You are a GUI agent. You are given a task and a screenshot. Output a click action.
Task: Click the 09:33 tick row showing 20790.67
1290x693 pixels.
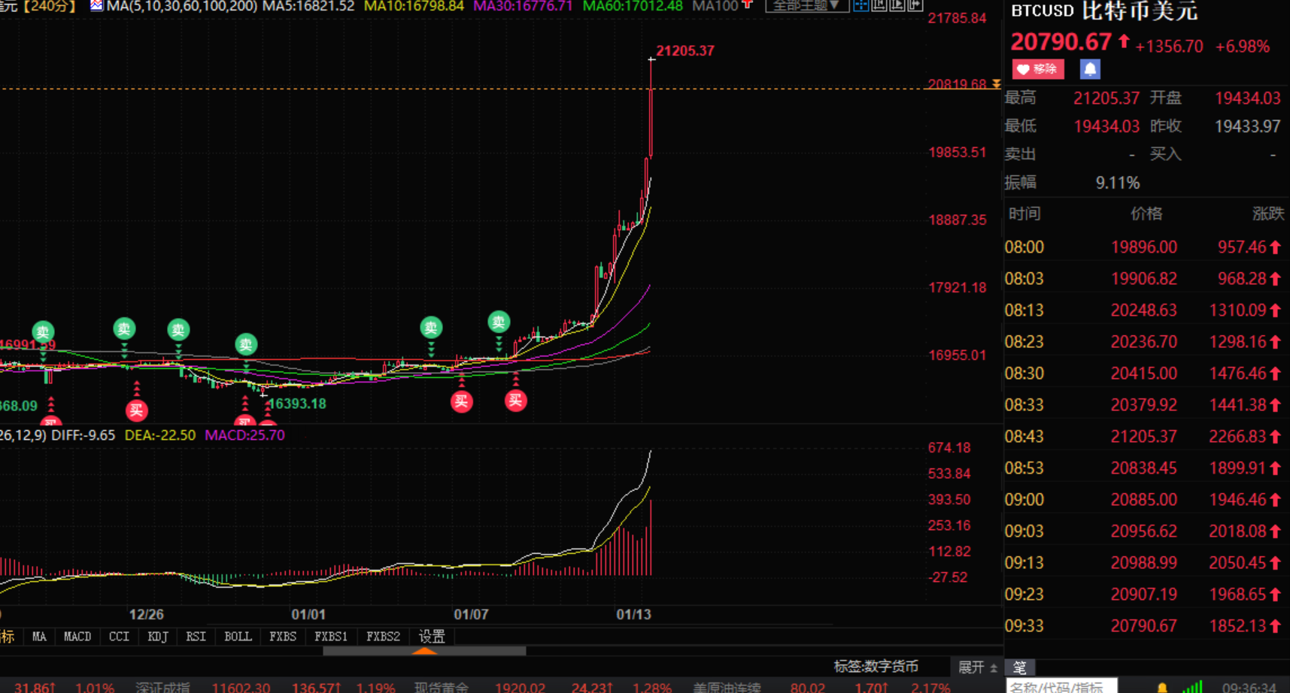tap(1146, 626)
